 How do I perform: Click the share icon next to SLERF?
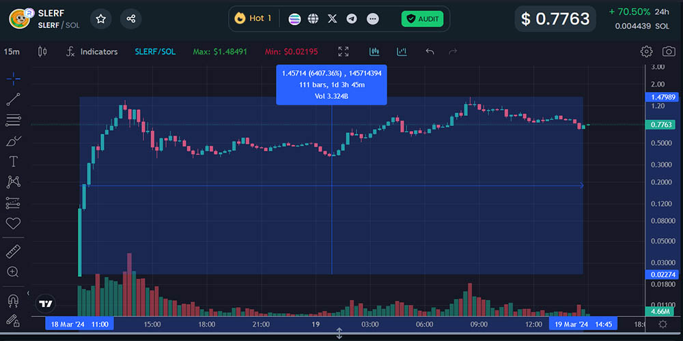click(130, 18)
